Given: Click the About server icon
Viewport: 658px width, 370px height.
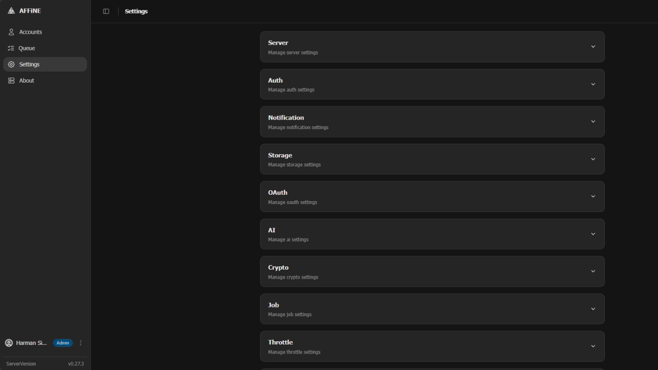Looking at the screenshot, I should click(11, 81).
